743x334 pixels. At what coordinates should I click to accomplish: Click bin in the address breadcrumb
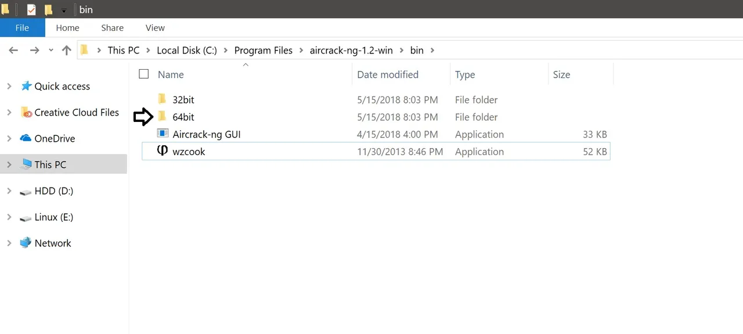417,51
